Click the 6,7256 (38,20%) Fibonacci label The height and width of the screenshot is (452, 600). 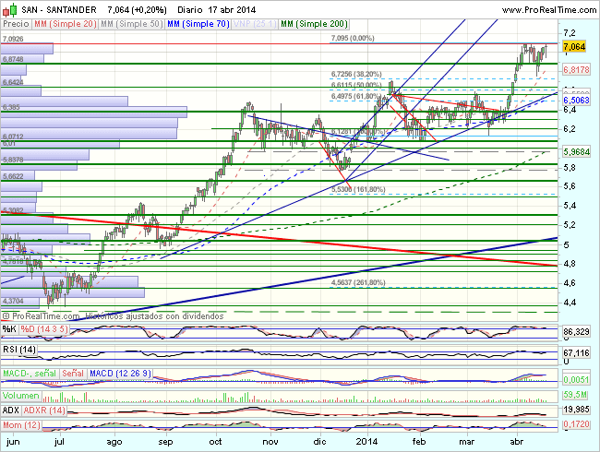[356, 74]
